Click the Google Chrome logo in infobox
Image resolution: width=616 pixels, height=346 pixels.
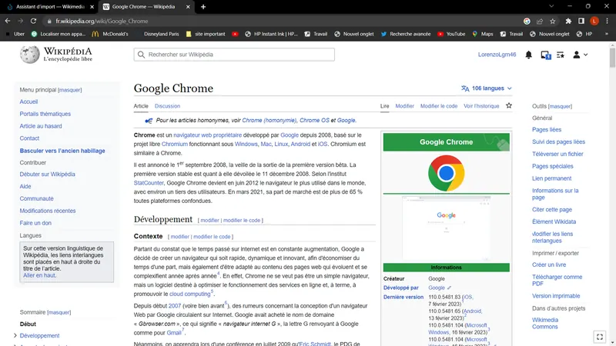[447, 173]
